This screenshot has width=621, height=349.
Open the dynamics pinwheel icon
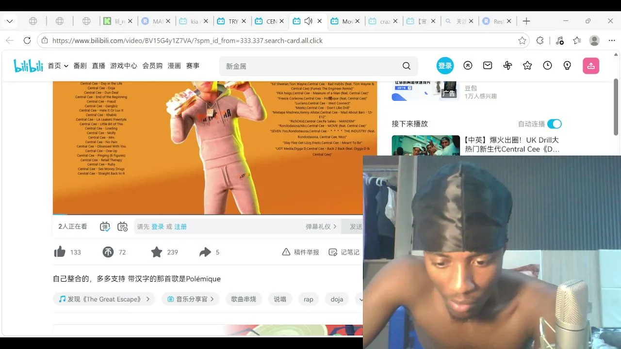[x=507, y=65]
